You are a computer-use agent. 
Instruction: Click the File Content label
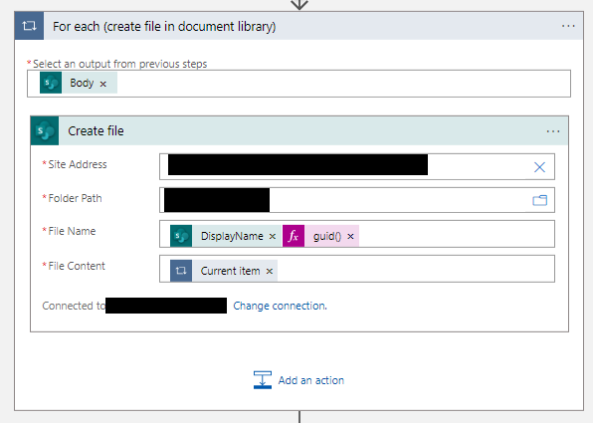77,266
